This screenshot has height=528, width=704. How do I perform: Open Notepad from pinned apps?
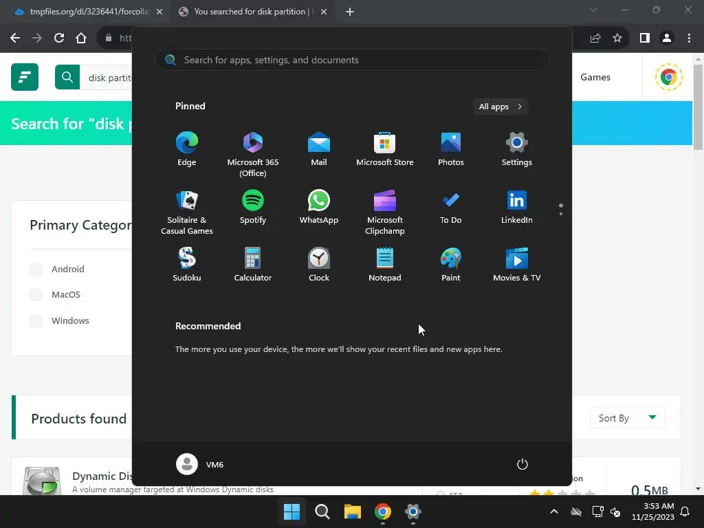coord(385,265)
